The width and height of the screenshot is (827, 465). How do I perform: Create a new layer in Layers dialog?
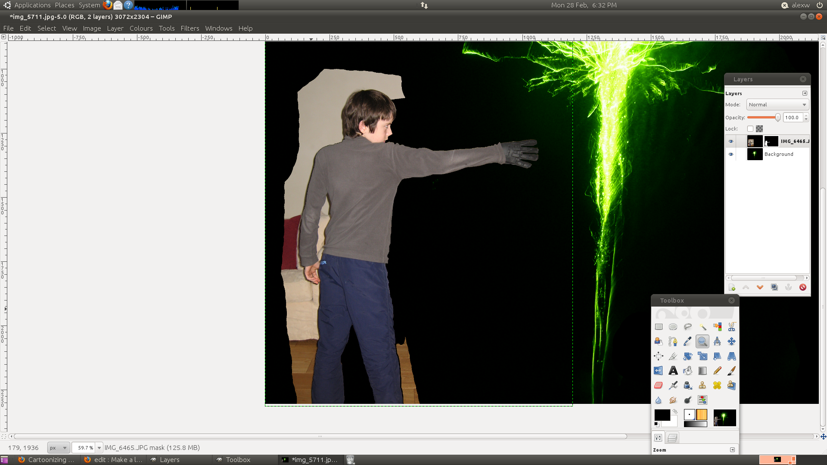pyautogui.click(x=732, y=288)
